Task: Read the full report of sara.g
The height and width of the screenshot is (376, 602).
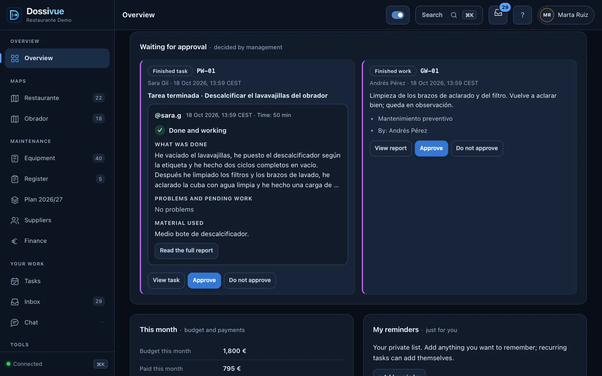Action: pos(186,251)
